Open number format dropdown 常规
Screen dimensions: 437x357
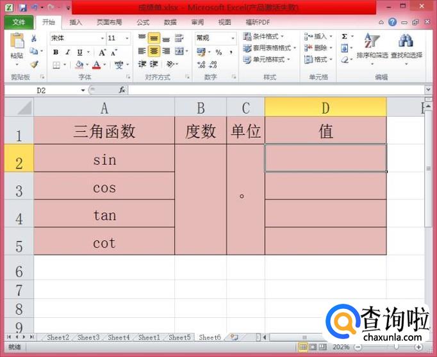coord(216,38)
